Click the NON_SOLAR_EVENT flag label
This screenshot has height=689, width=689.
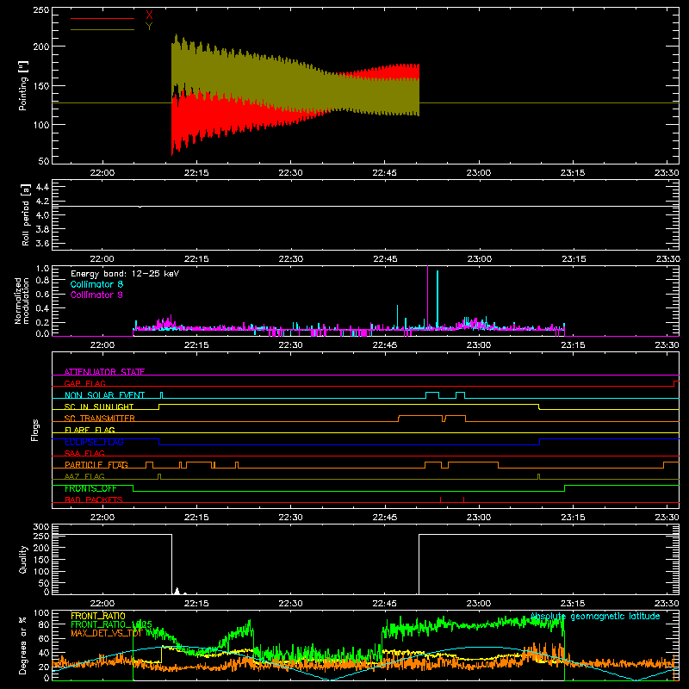(104, 395)
